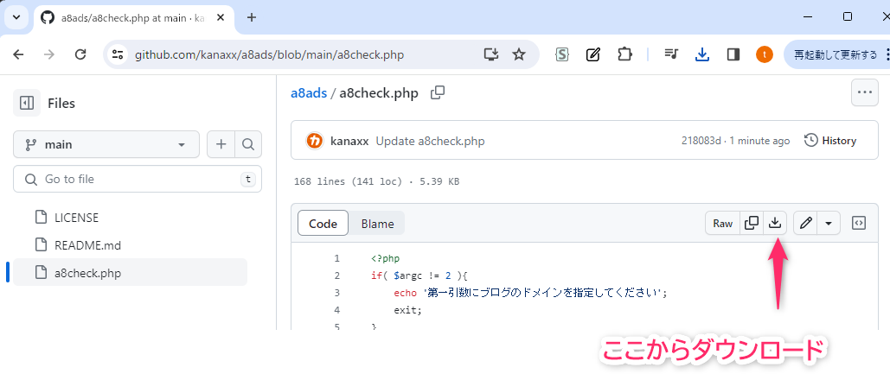Viewport: 890px width, 380px height.
Task: Select the a8ads/a8check.php browser tab
Action: [132, 17]
